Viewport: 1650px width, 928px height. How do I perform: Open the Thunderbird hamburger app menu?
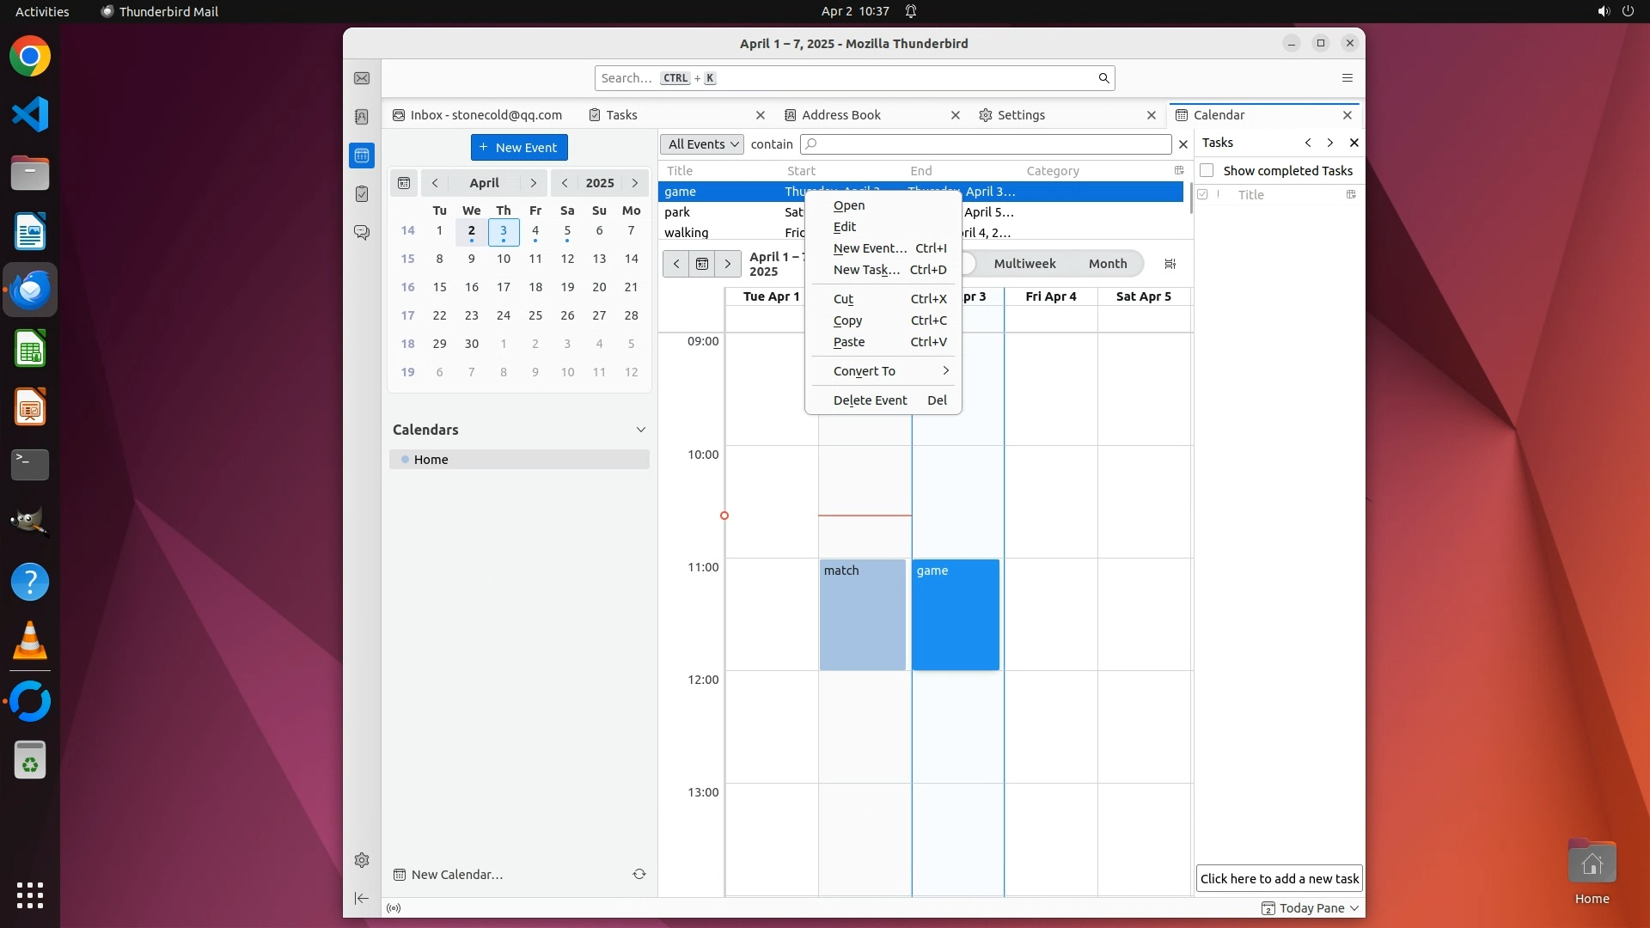(x=1347, y=78)
